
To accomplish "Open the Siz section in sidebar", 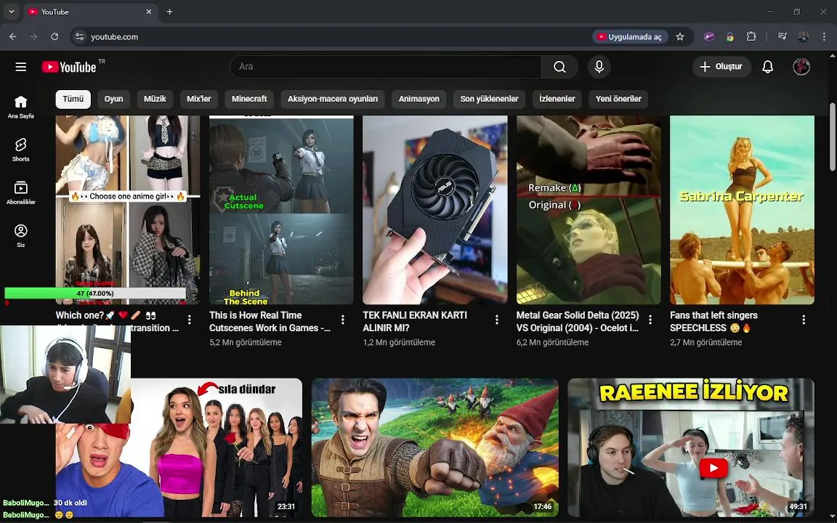I will 21,236.
